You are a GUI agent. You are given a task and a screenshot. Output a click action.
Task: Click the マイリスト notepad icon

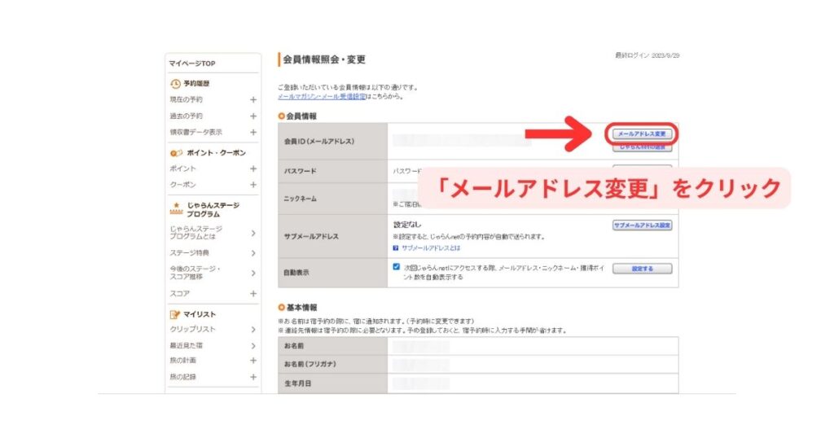[x=175, y=314]
